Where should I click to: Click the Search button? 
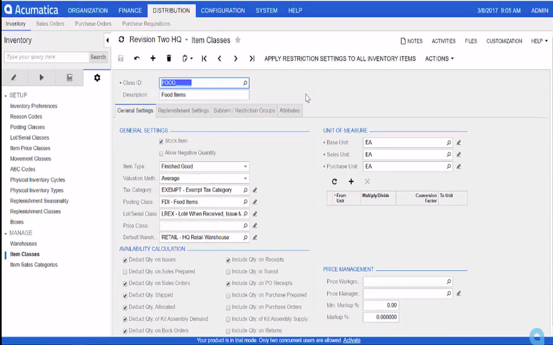click(x=98, y=57)
